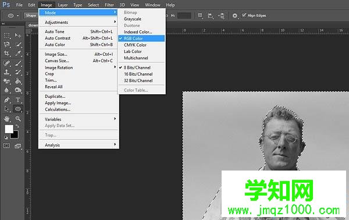Open the Filter menu
Viewport: 349px width, 220px height.
click(109, 5)
